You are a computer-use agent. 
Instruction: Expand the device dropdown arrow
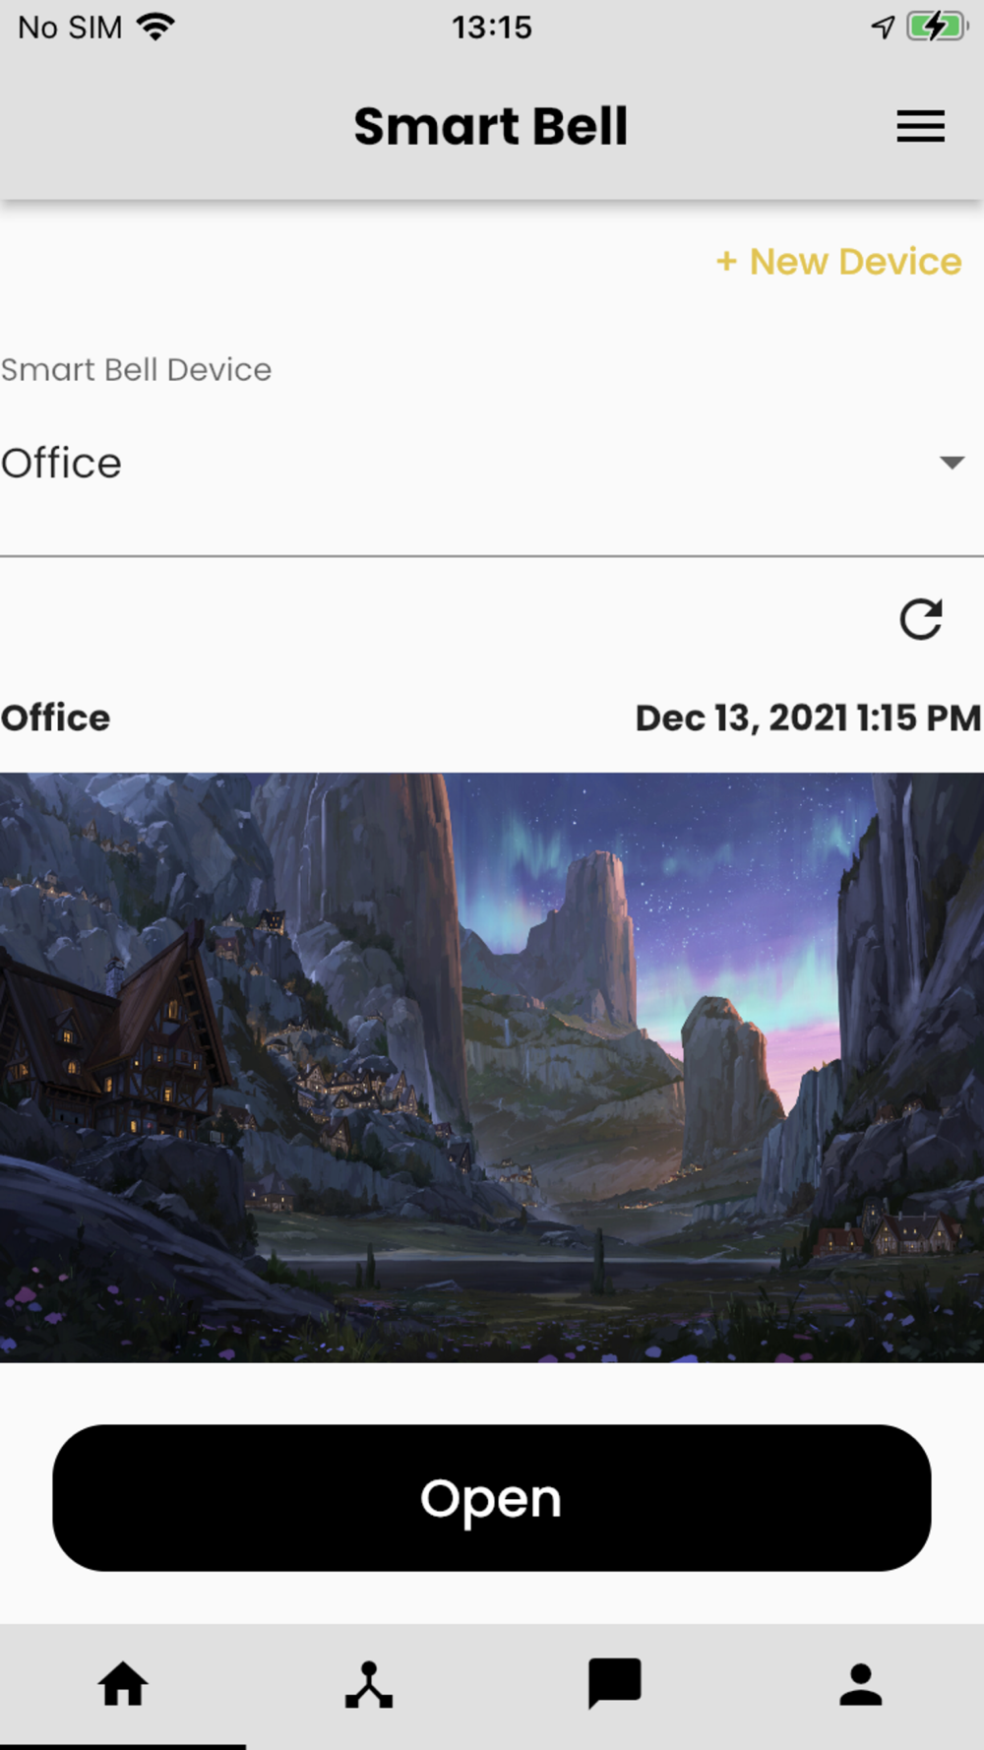pyautogui.click(x=952, y=463)
